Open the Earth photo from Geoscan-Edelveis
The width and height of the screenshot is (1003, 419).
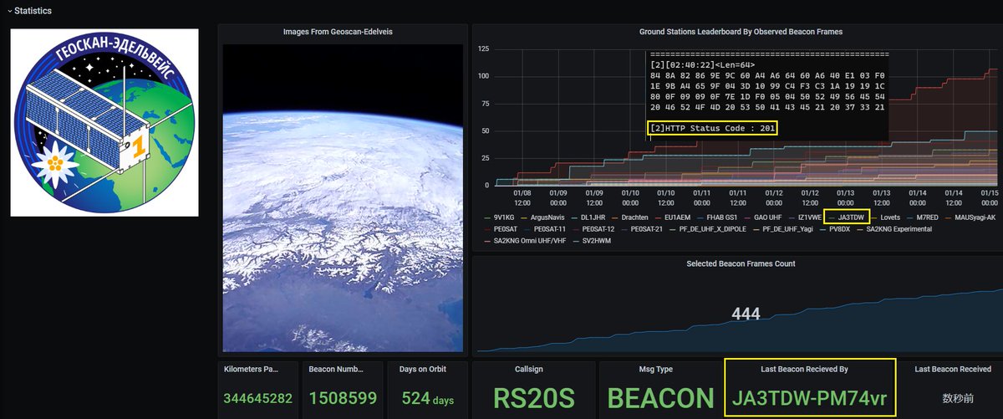coord(344,198)
